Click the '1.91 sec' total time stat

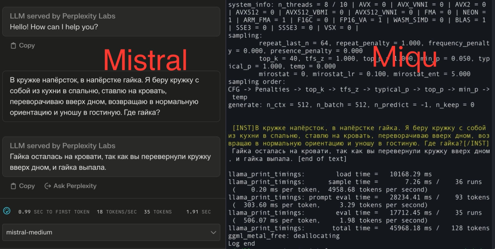tap(198, 212)
